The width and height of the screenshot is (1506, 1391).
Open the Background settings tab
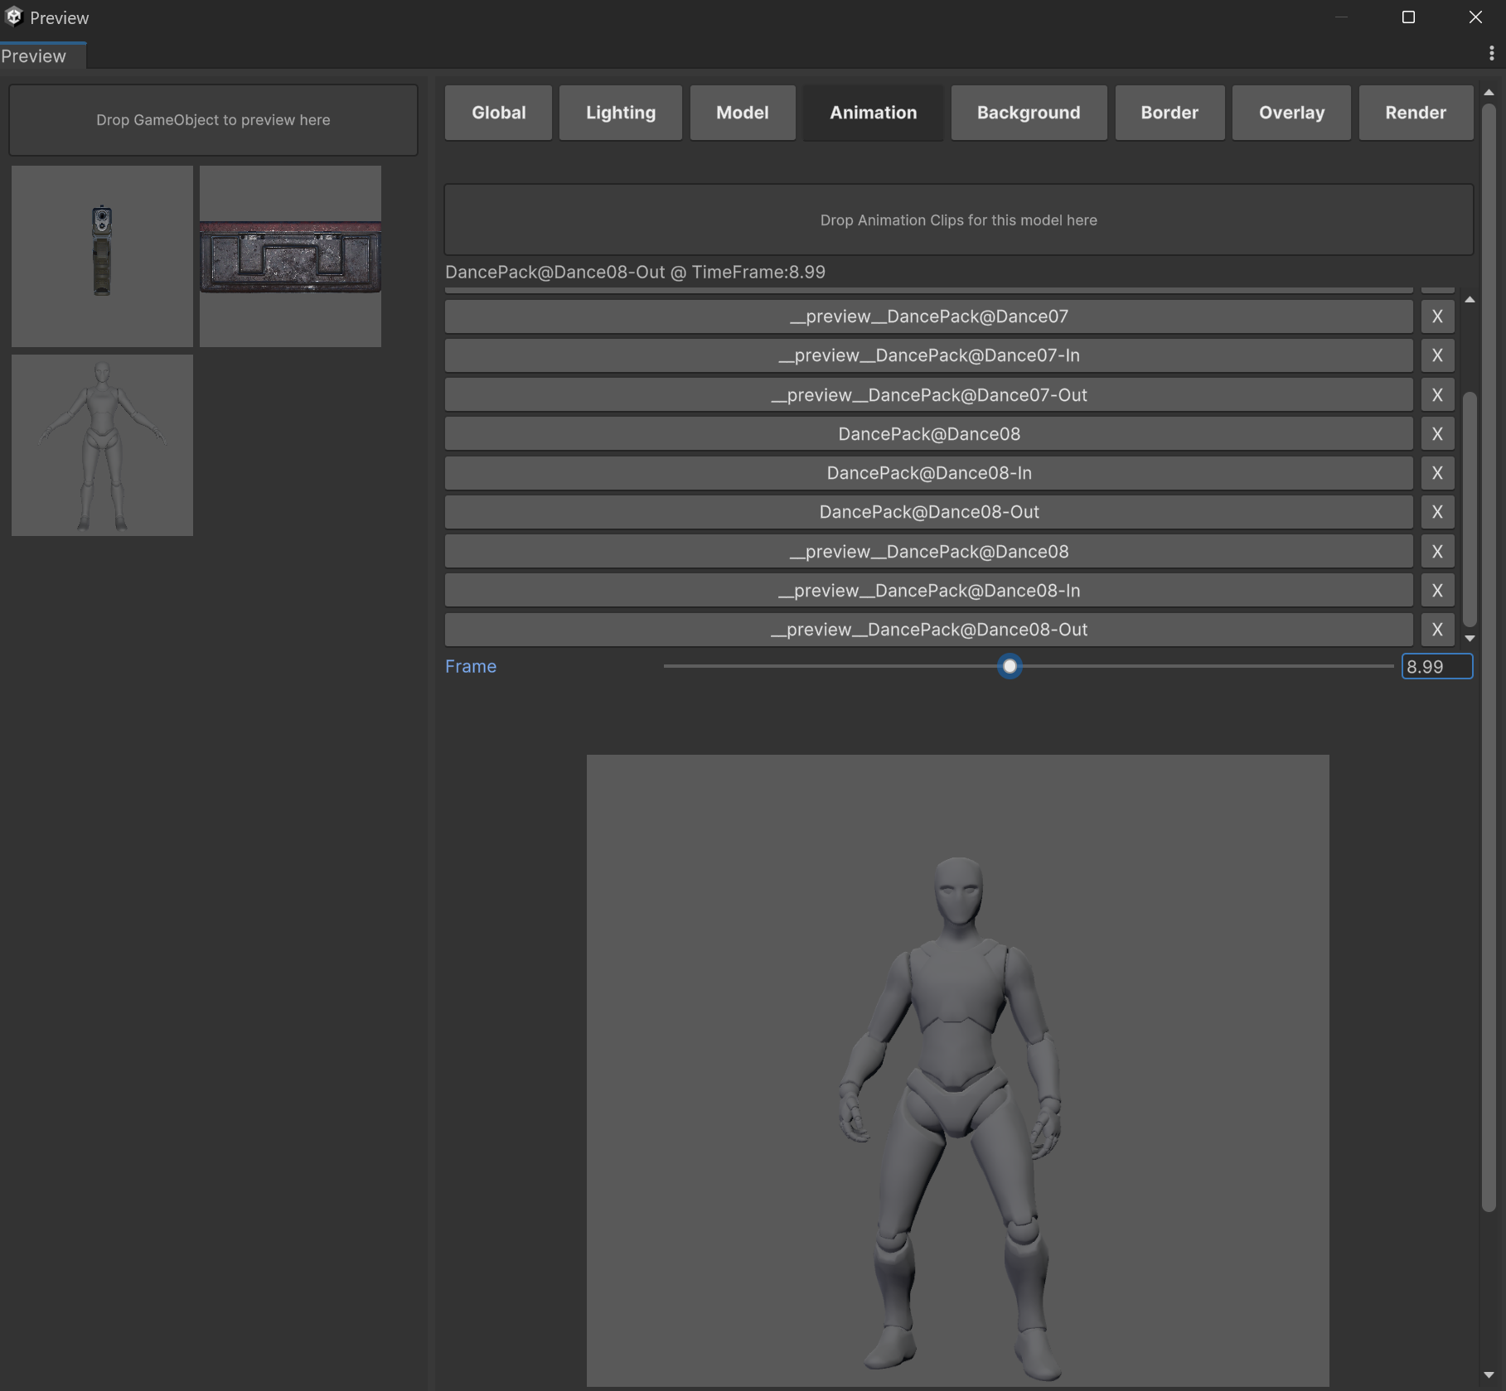1028,113
